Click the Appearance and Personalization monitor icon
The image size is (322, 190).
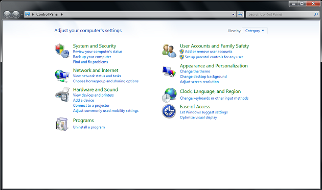pyautogui.click(x=169, y=72)
